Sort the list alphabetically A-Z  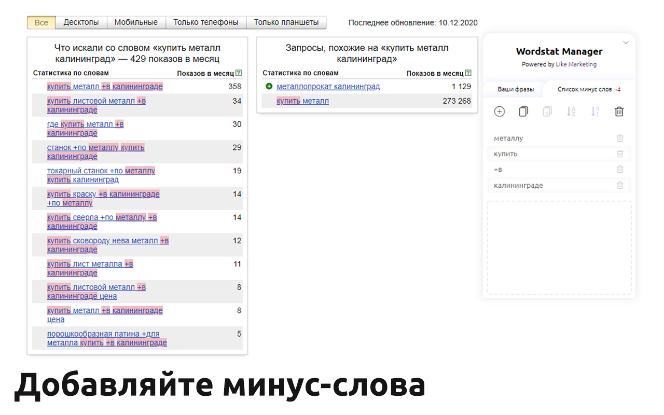pyautogui.click(x=571, y=112)
